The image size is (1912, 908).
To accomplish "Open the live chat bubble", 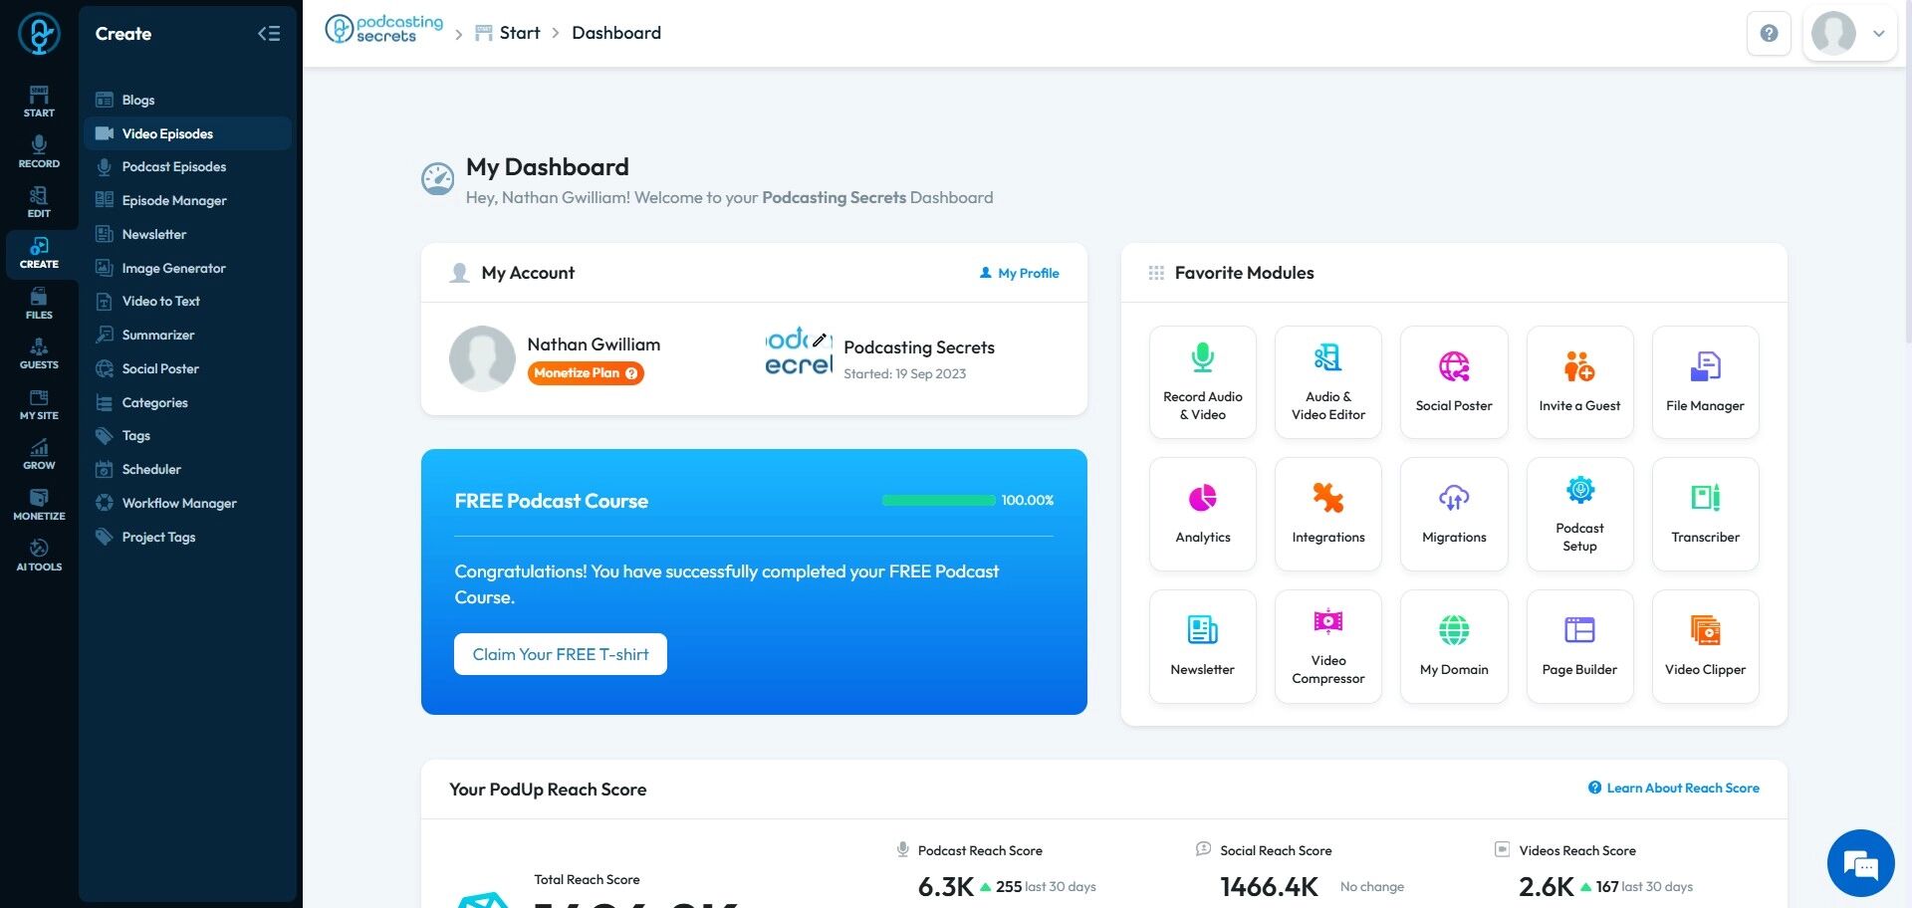I will [x=1860, y=863].
